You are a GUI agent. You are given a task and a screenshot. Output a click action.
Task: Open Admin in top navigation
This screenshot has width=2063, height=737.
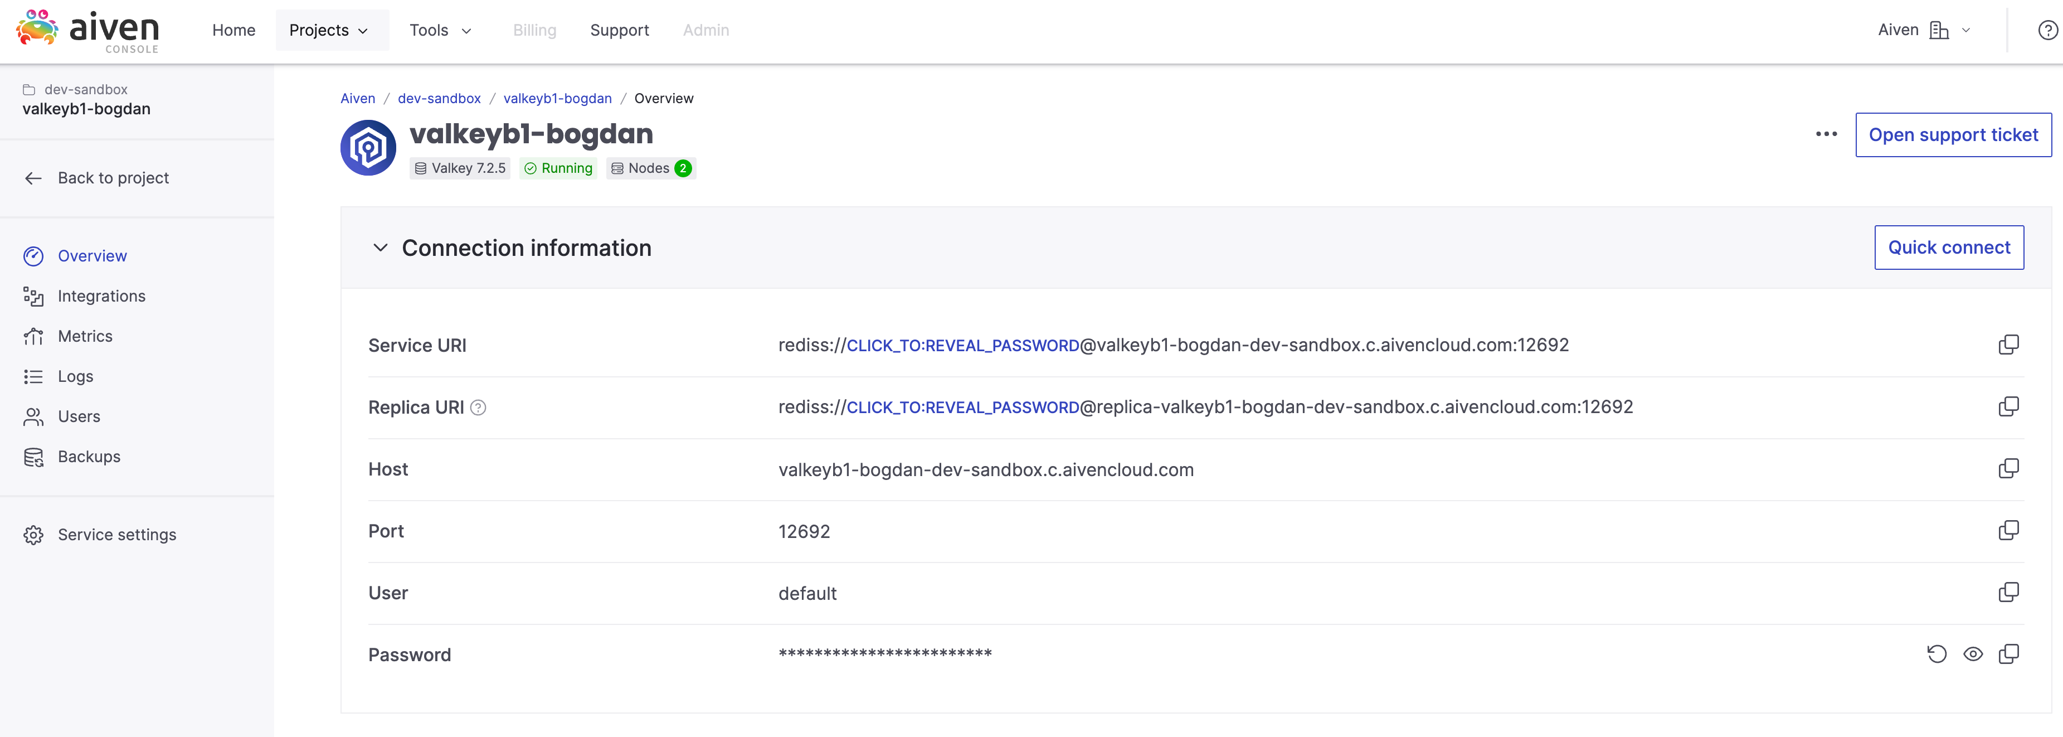coord(705,31)
